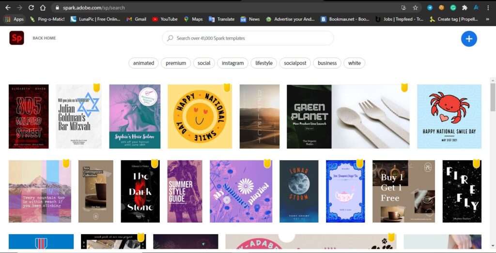Open yellow Happy National Smile Day template
Screen dimensions: 496x253
coord(200,117)
